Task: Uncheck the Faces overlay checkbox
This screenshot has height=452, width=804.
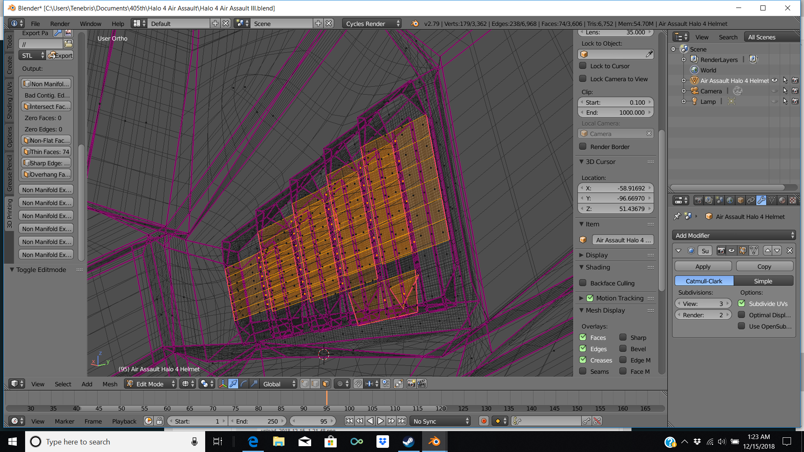Action: click(x=582, y=337)
